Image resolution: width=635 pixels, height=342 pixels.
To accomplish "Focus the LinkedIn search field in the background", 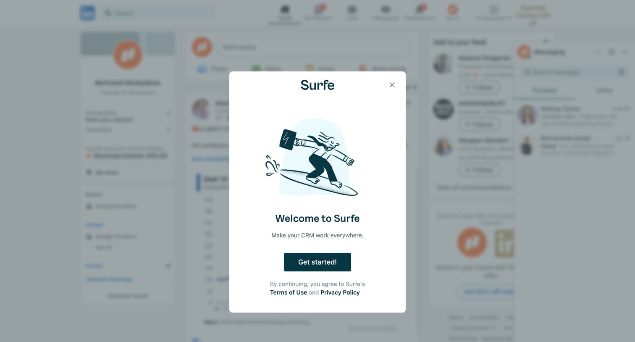I will 158,13.
